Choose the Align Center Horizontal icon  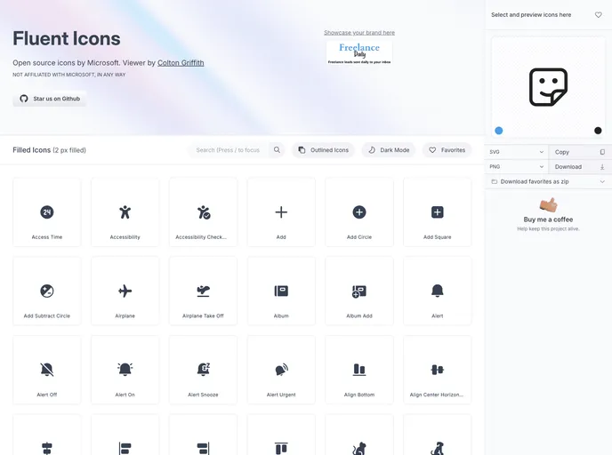point(437,370)
